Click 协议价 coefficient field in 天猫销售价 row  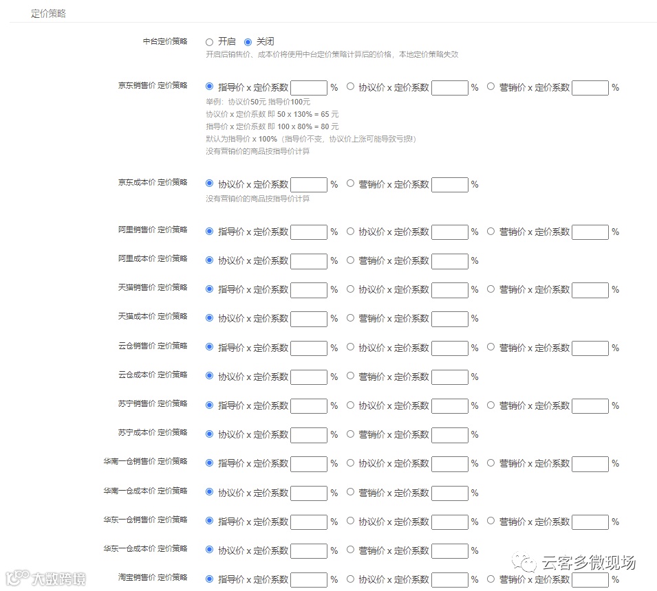point(450,290)
